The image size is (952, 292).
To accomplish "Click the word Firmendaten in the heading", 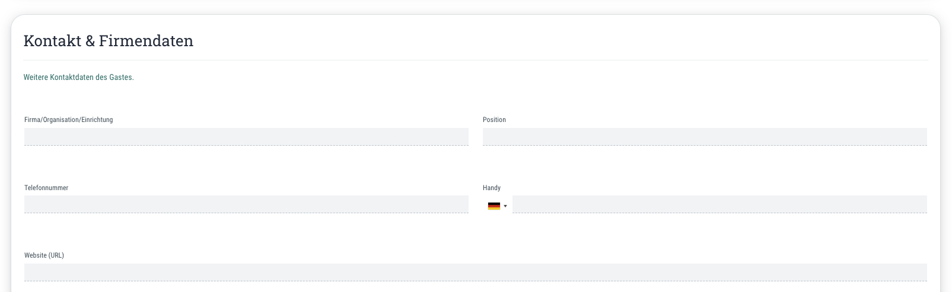I will click(x=146, y=41).
